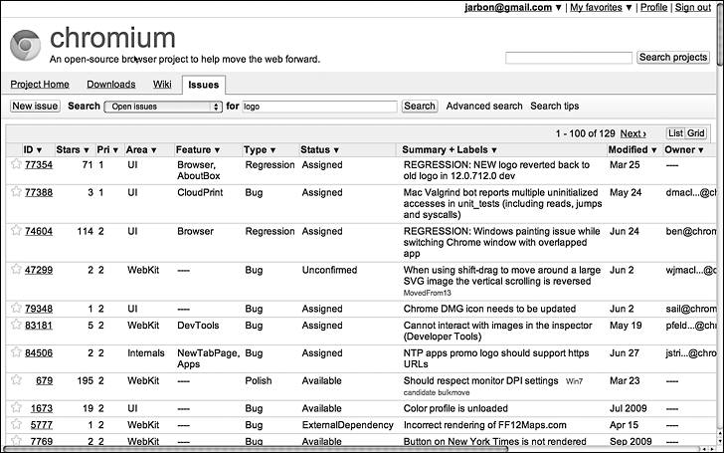Click the search projects input field
Viewport: 724px width, 453px height.
click(569, 58)
